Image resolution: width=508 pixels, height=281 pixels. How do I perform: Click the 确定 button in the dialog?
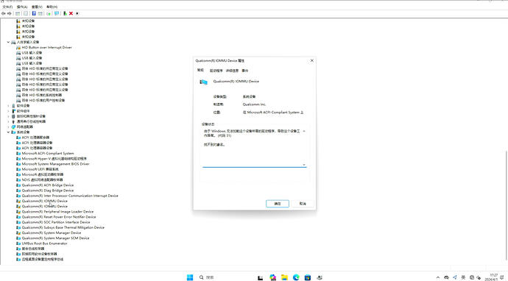[278, 204]
